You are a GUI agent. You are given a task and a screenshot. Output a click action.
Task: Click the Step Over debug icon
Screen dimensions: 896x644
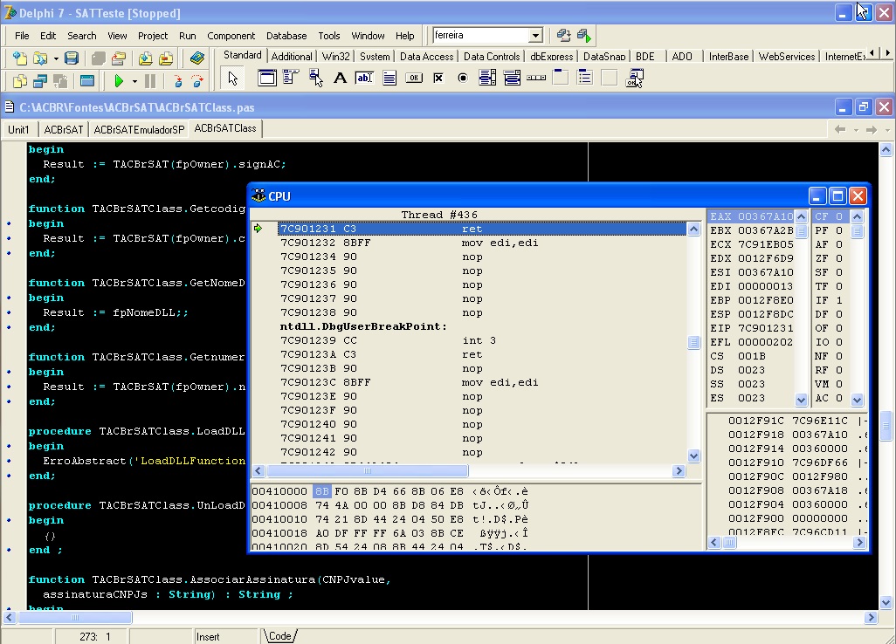click(197, 81)
